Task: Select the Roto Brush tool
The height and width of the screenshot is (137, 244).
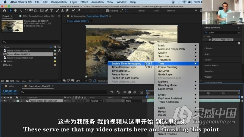Action: (73, 11)
